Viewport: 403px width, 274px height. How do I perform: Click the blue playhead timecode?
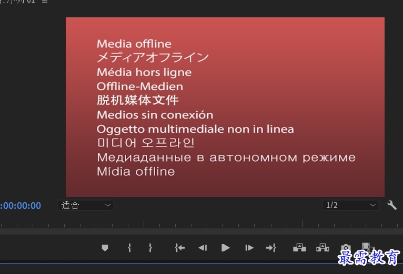[x=21, y=206]
